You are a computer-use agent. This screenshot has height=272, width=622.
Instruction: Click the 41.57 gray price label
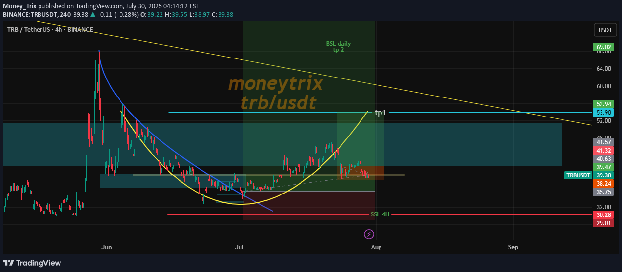click(x=603, y=142)
